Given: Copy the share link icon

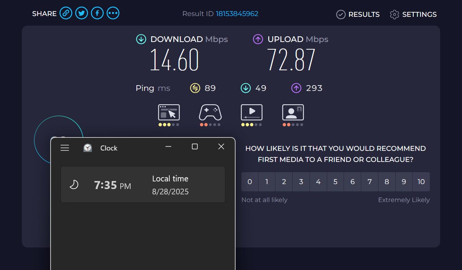Looking at the screenshot, I should 66,13.
